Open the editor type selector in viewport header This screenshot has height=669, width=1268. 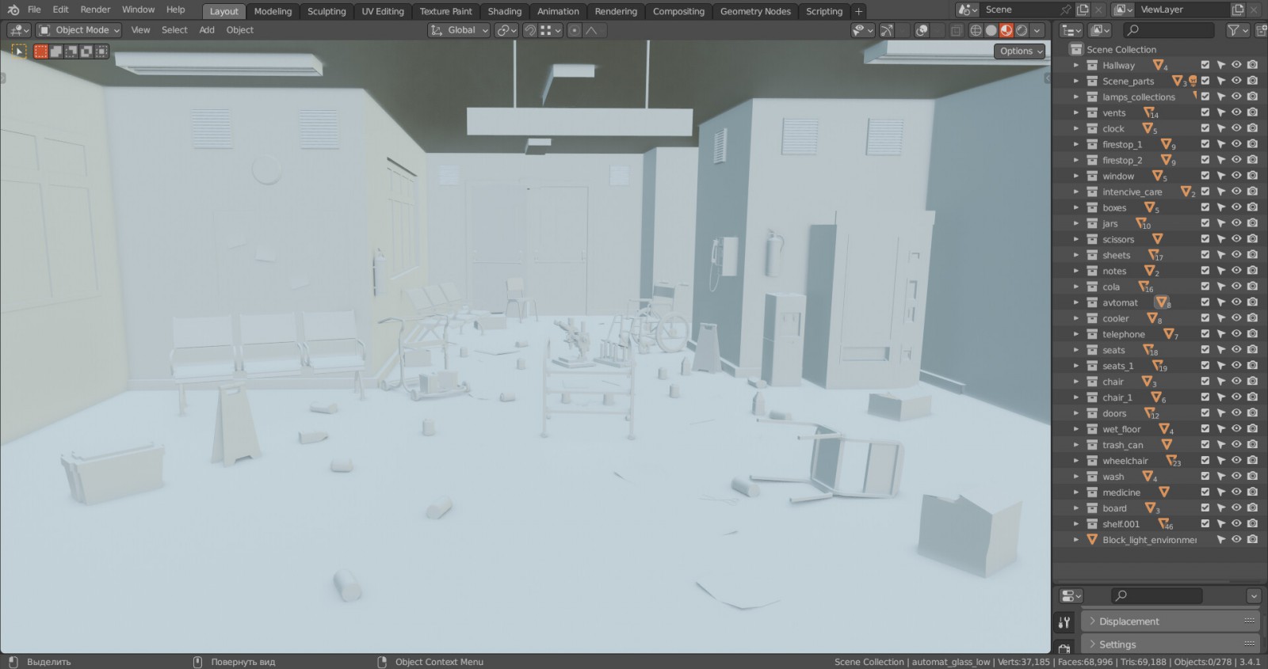coord(19,30)
